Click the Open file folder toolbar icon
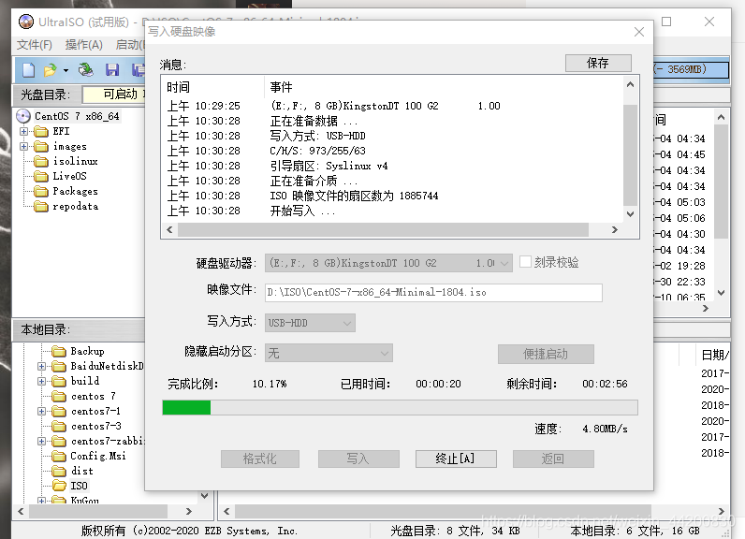 (50, 70)
